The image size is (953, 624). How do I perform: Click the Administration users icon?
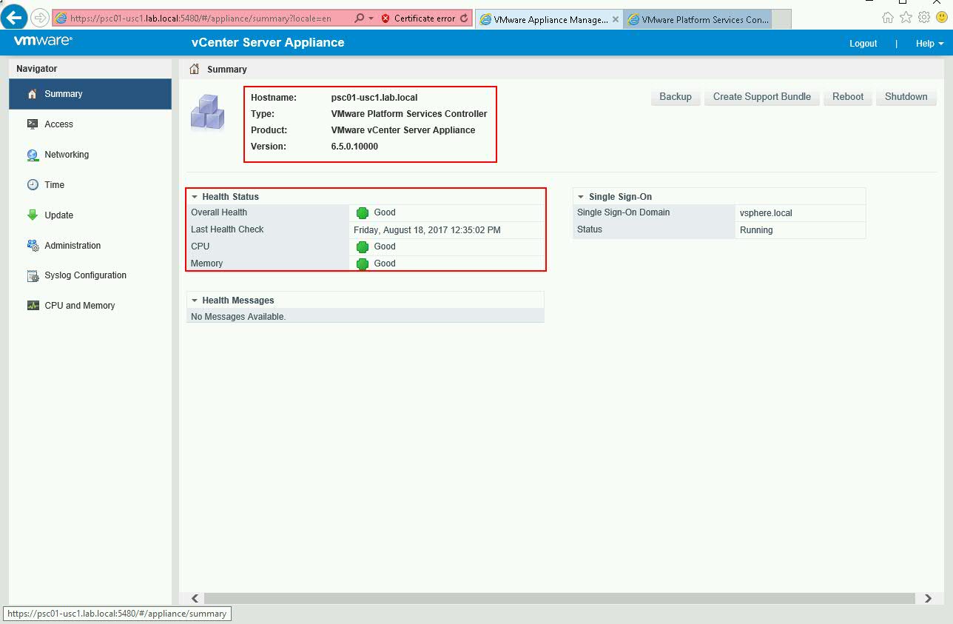coord(33,246)
